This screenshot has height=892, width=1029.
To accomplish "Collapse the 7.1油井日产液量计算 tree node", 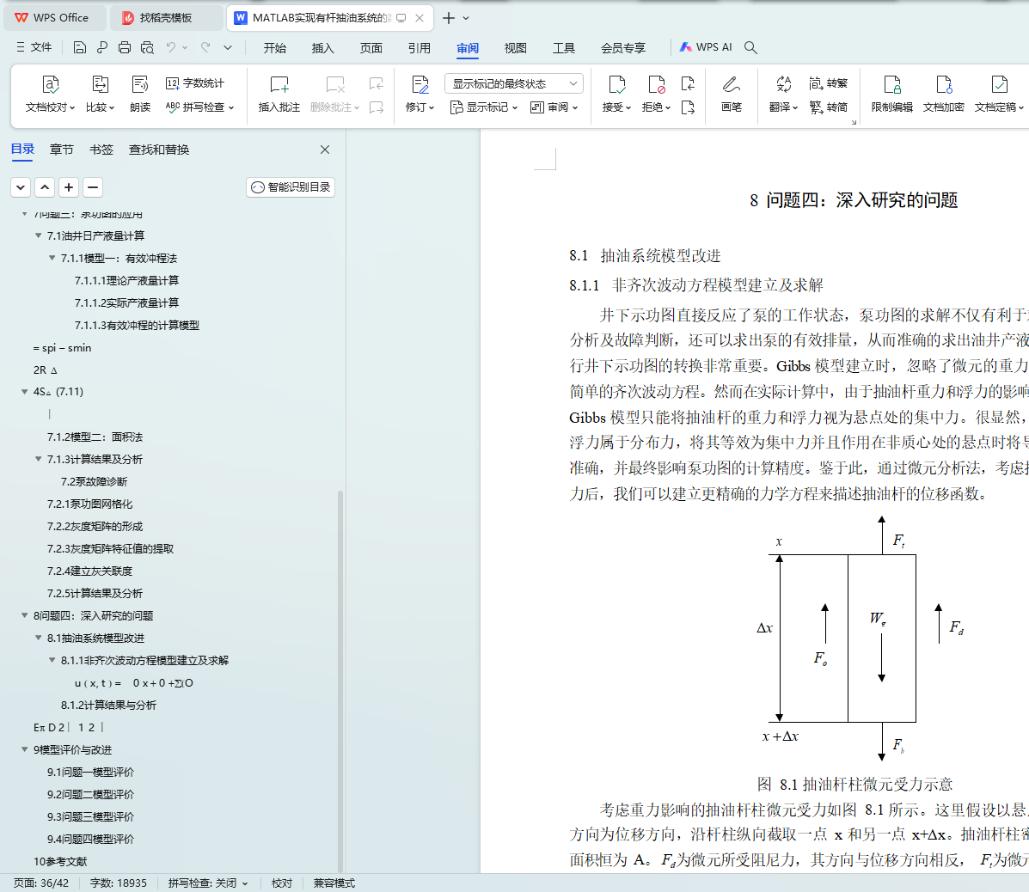I will [x=38, y=235].
